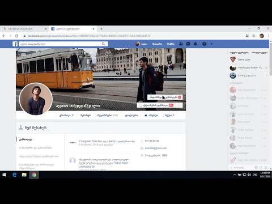Viewport: 272px width, 204px height.
Task: Click the update info button with red badge
Action: 165,97
